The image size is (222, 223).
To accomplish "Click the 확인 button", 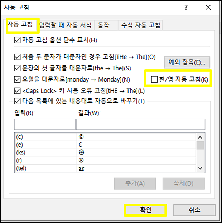I will 145,210.
